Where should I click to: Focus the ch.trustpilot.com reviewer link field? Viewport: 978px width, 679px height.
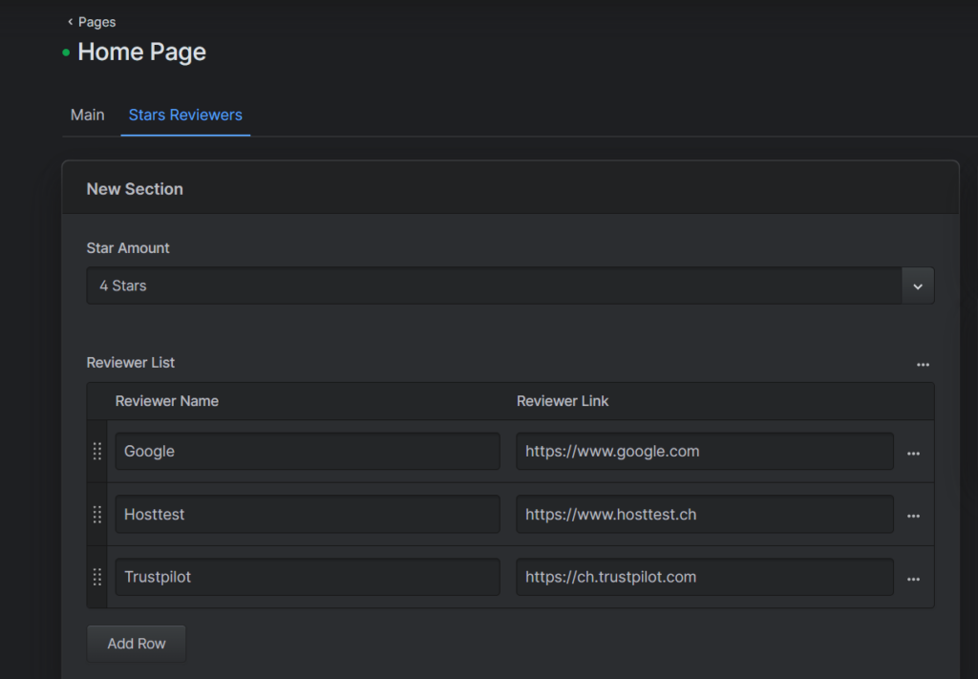[704, 578]
